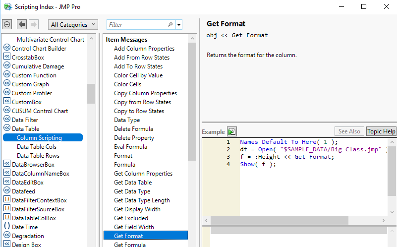Run the example script with the green play icon
The width and height of the screenshot is (397, 247).
pos(231,131)
